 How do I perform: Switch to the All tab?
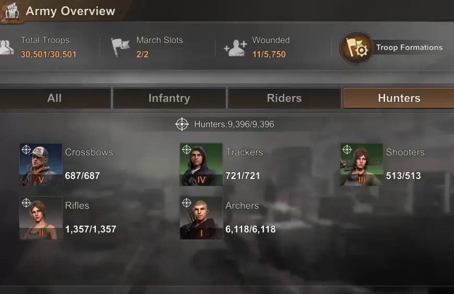(x=55, y=98)
